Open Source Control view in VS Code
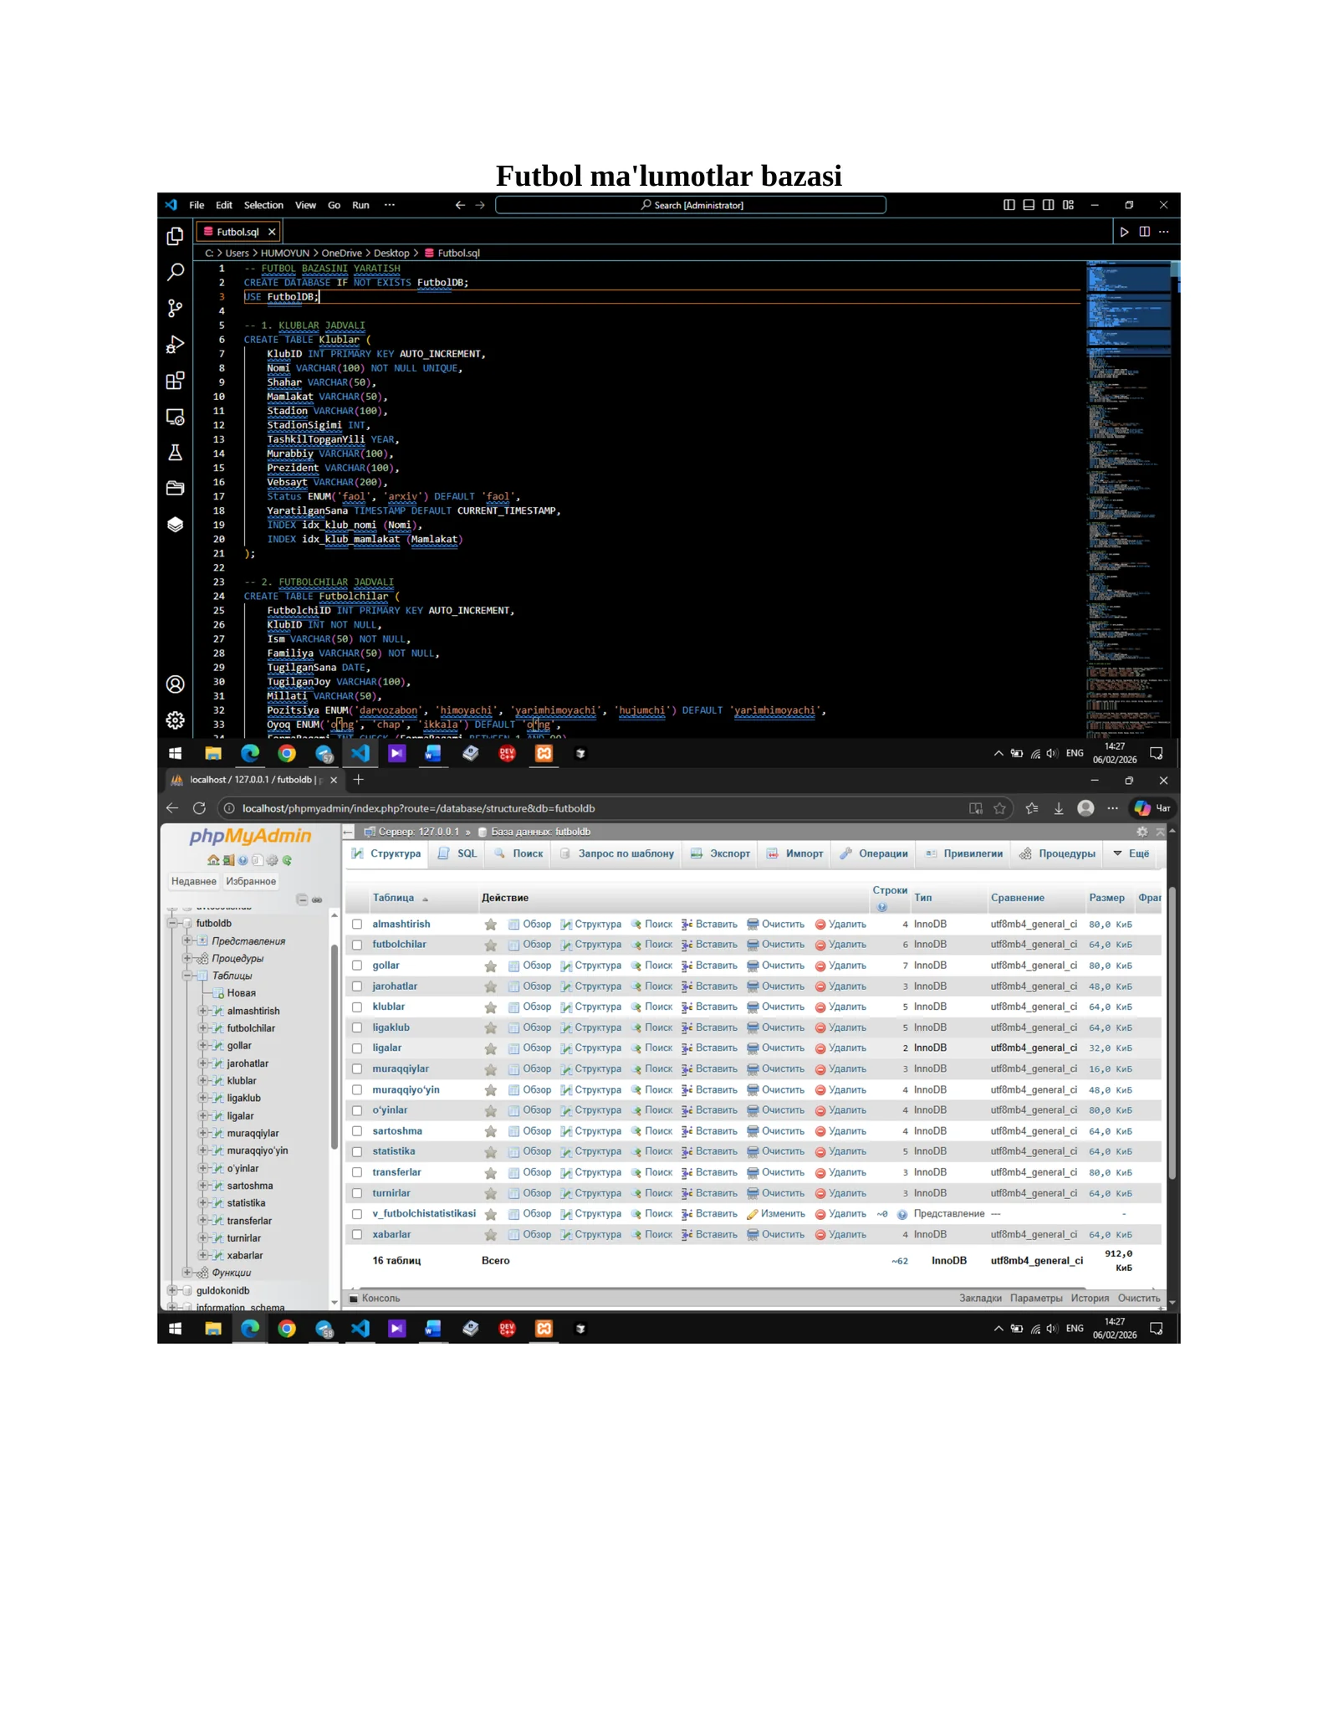Screen dimensions: 1338x1732 click(x=175, y=309)
